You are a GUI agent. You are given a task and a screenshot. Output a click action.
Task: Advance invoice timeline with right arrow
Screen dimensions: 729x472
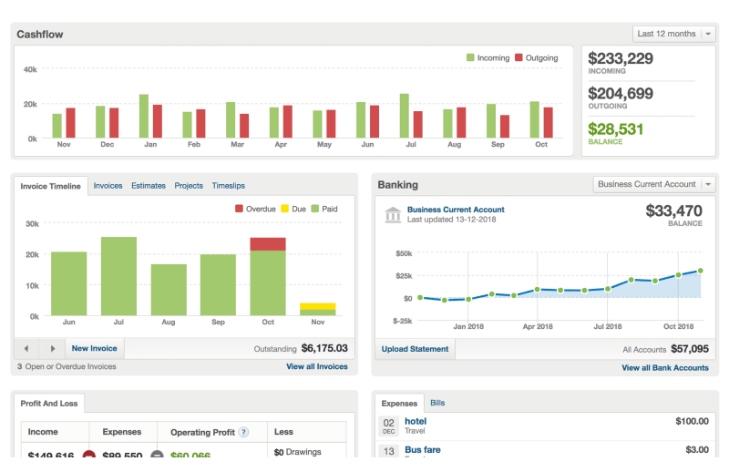point(53,348)
